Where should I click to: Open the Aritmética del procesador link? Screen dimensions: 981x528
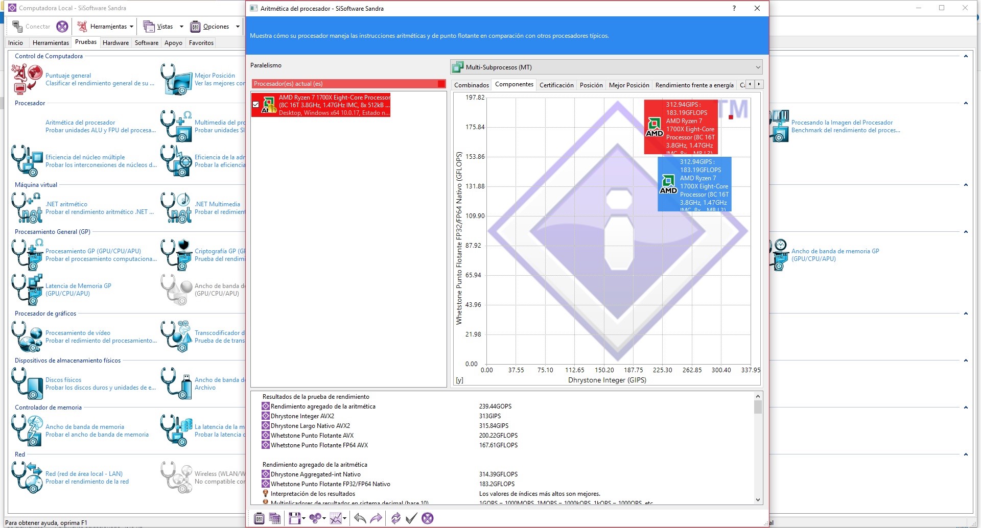click(80, 123)
